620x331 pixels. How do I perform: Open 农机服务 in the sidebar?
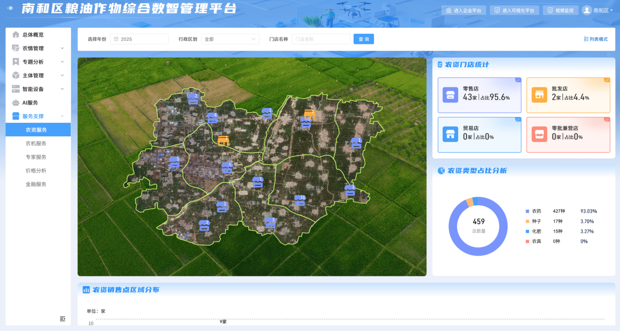(x=36, y=144)
